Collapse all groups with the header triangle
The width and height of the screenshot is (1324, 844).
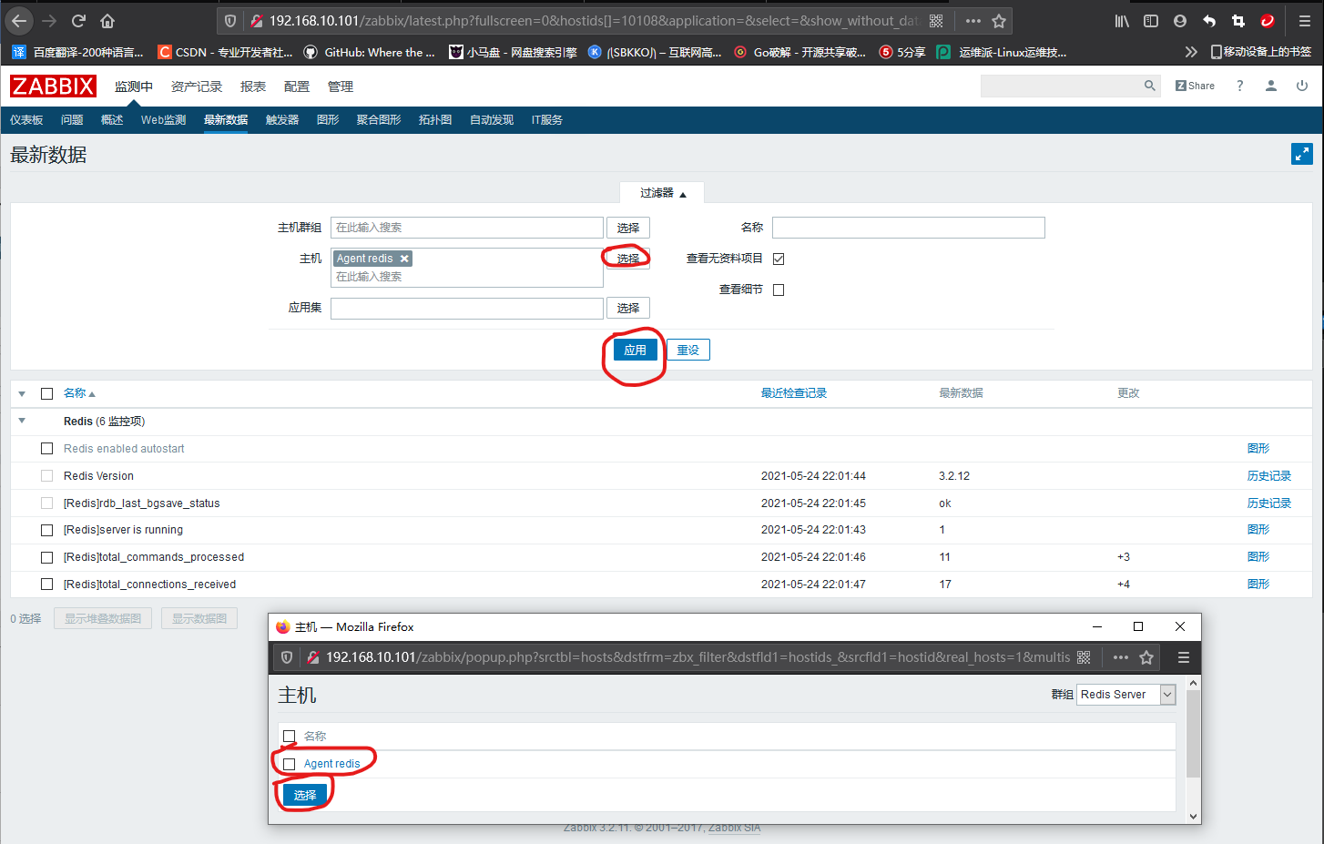(x=22, y=393)
